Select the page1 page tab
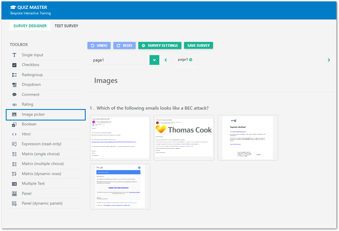 click(x=185, y=60)
